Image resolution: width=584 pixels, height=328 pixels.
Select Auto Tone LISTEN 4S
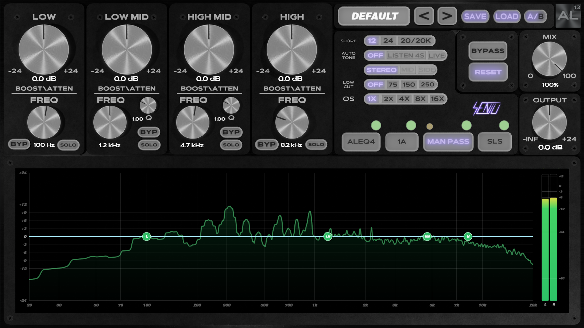[x=406, y=55]
